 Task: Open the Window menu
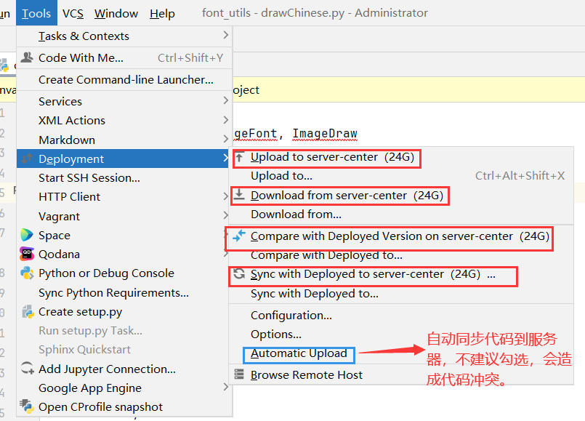tap(116, 13)
